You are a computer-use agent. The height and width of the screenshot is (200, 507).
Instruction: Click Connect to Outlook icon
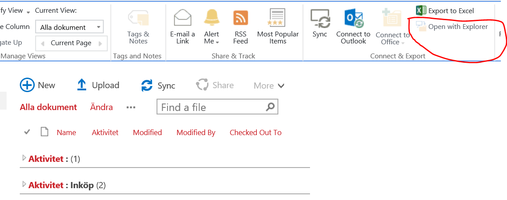(x=353, y=18)
